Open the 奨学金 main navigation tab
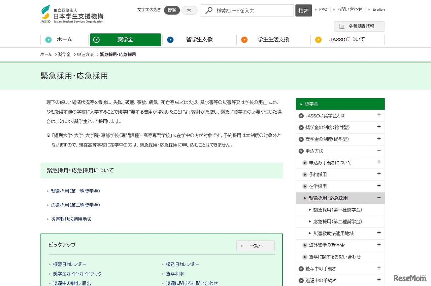This screenshot has width=431, height=286. click(x=125, y=40)
